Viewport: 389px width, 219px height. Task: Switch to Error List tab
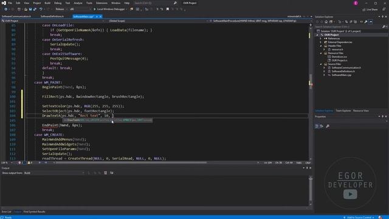pyautogui.click(x=6, y=212)
